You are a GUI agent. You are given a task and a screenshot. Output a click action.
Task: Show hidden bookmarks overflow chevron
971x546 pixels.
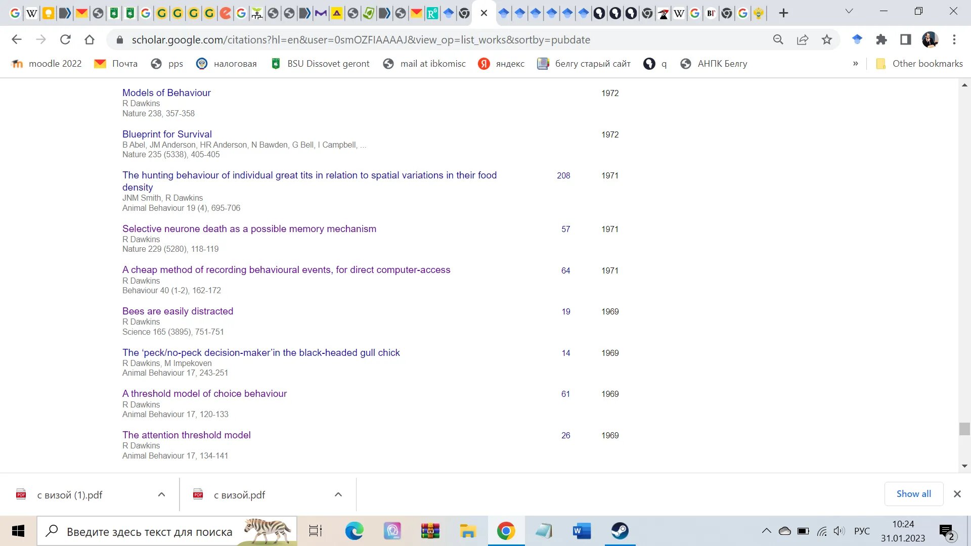[x=856, y=64]
